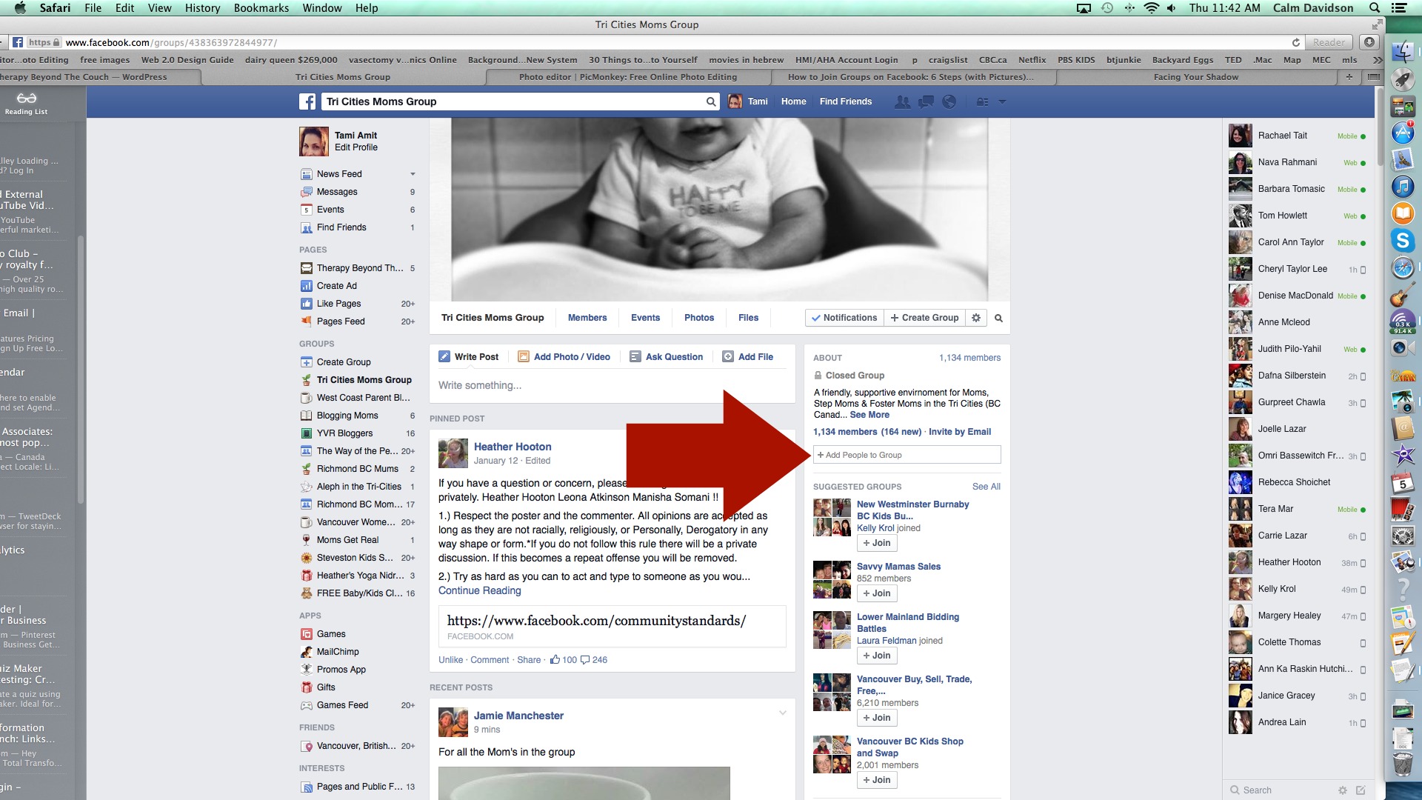The height and width of the screenshot is (800, 1422).
Task: Switch to the group Members tab
Action: (587, 318)
